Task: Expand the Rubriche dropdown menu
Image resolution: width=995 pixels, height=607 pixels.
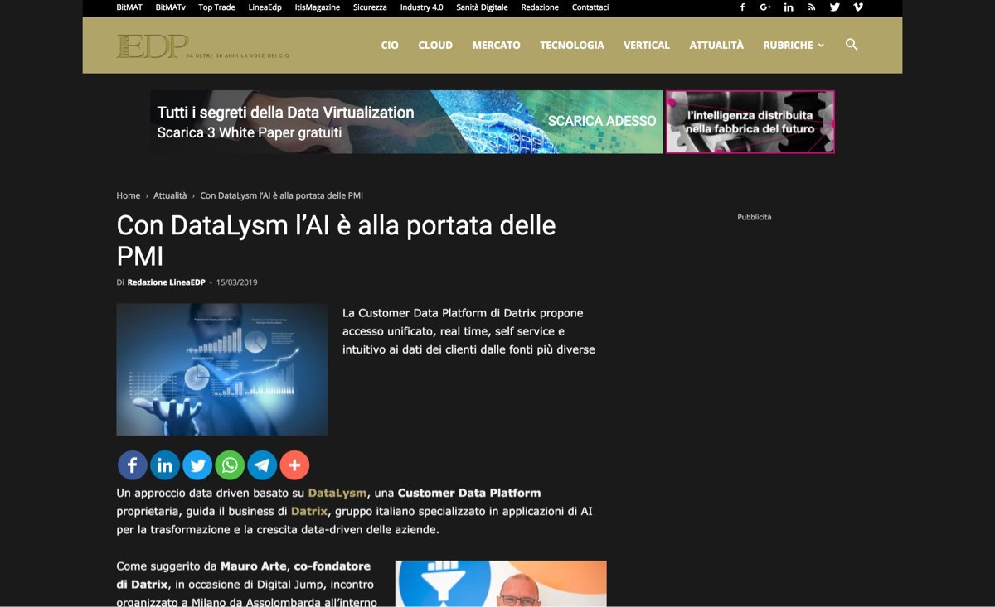Action: 794,46
